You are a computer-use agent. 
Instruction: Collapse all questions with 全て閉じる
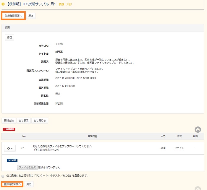click(x=40, y=121)
